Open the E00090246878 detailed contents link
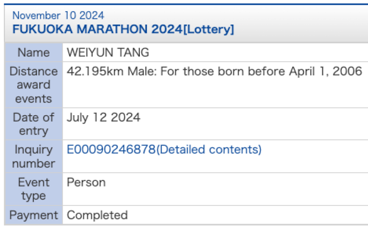This screenshot has width=368, height=230. click(x=164, y=149)
